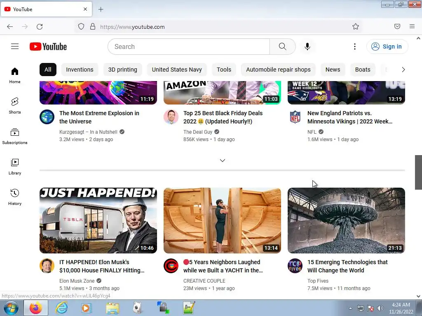
Task: Open Kurzgesagt channel avatar
Action: 47,117
